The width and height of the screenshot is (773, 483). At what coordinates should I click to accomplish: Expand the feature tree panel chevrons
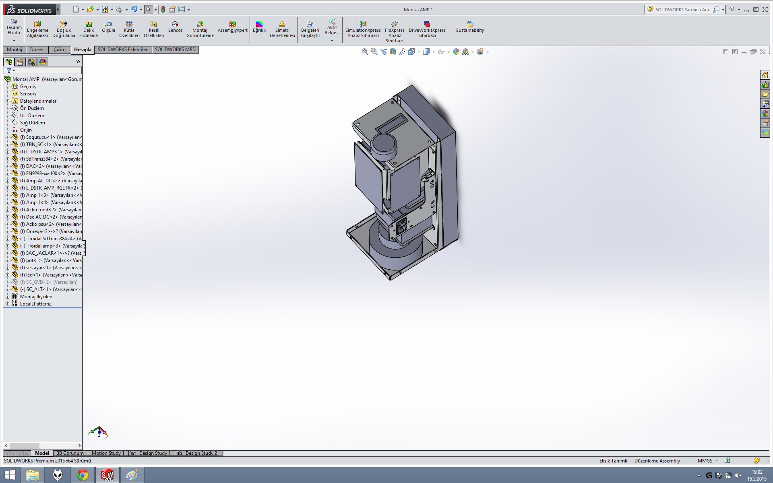pyautogui.click(x=78, y=62)
